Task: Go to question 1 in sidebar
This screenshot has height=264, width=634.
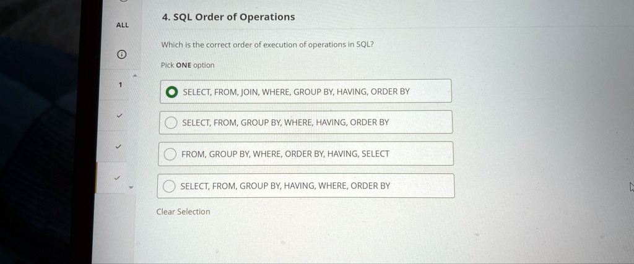Action: tap(121, 85)
